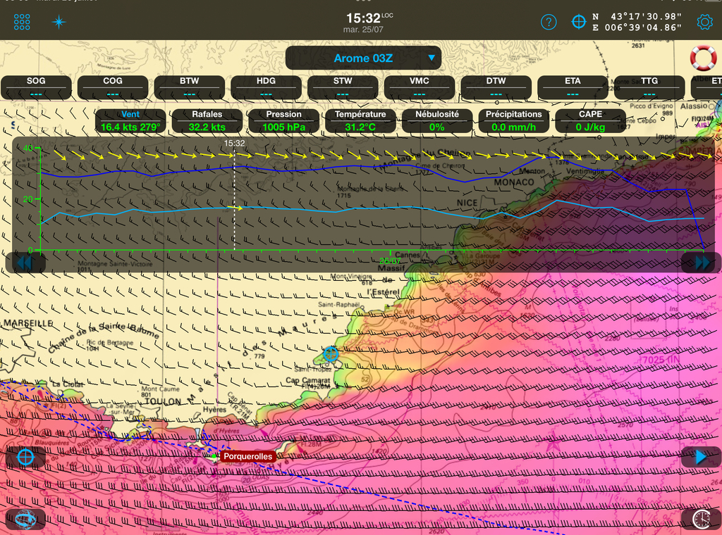722x535 pixels.
Task: Tap the lifebuoy man overboard icon
Action: pos(703,58)
